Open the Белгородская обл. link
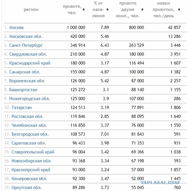 tap(30, 134)
